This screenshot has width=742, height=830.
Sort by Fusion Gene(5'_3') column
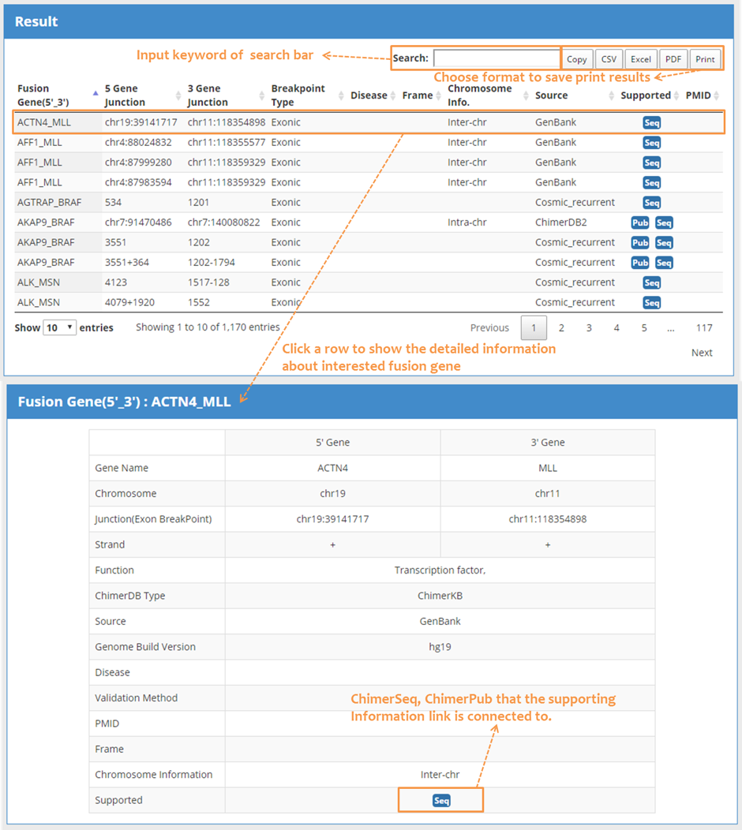click(x=57, y=95)
